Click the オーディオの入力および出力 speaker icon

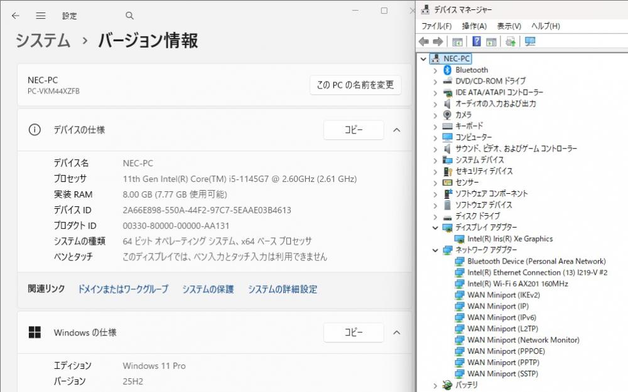pyautogui.click(x=447, y=103)
